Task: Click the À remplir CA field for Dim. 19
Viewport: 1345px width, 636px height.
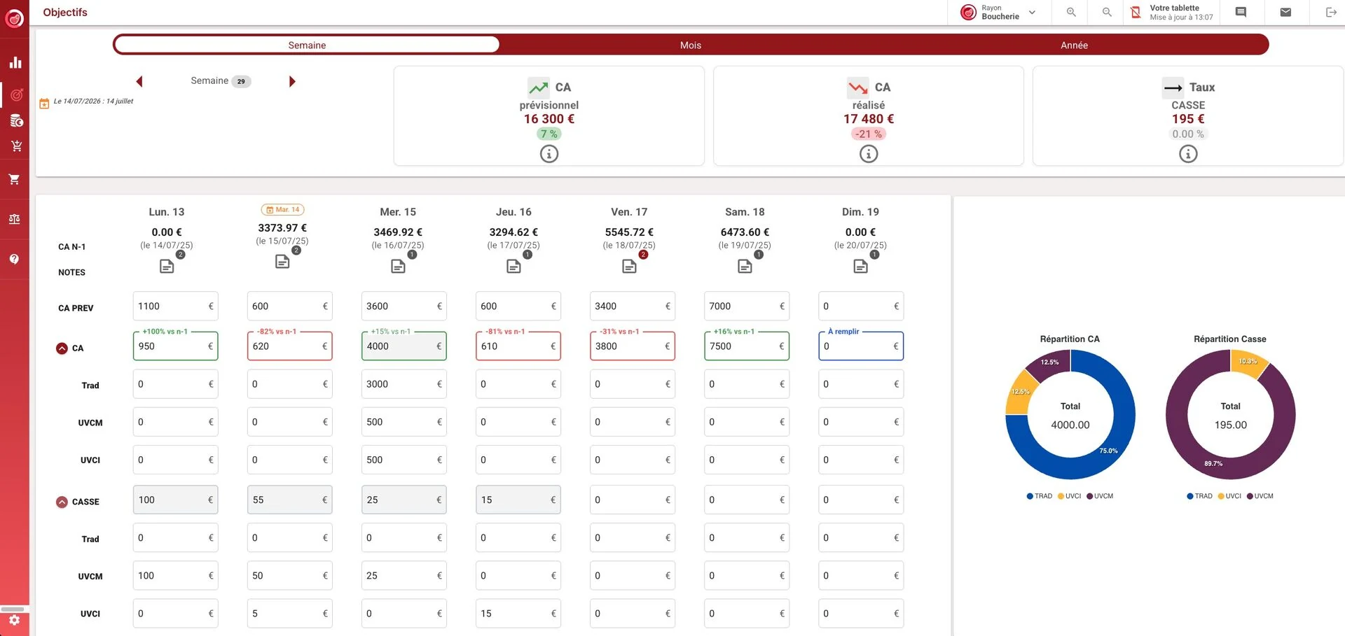Action: (861, 346)
